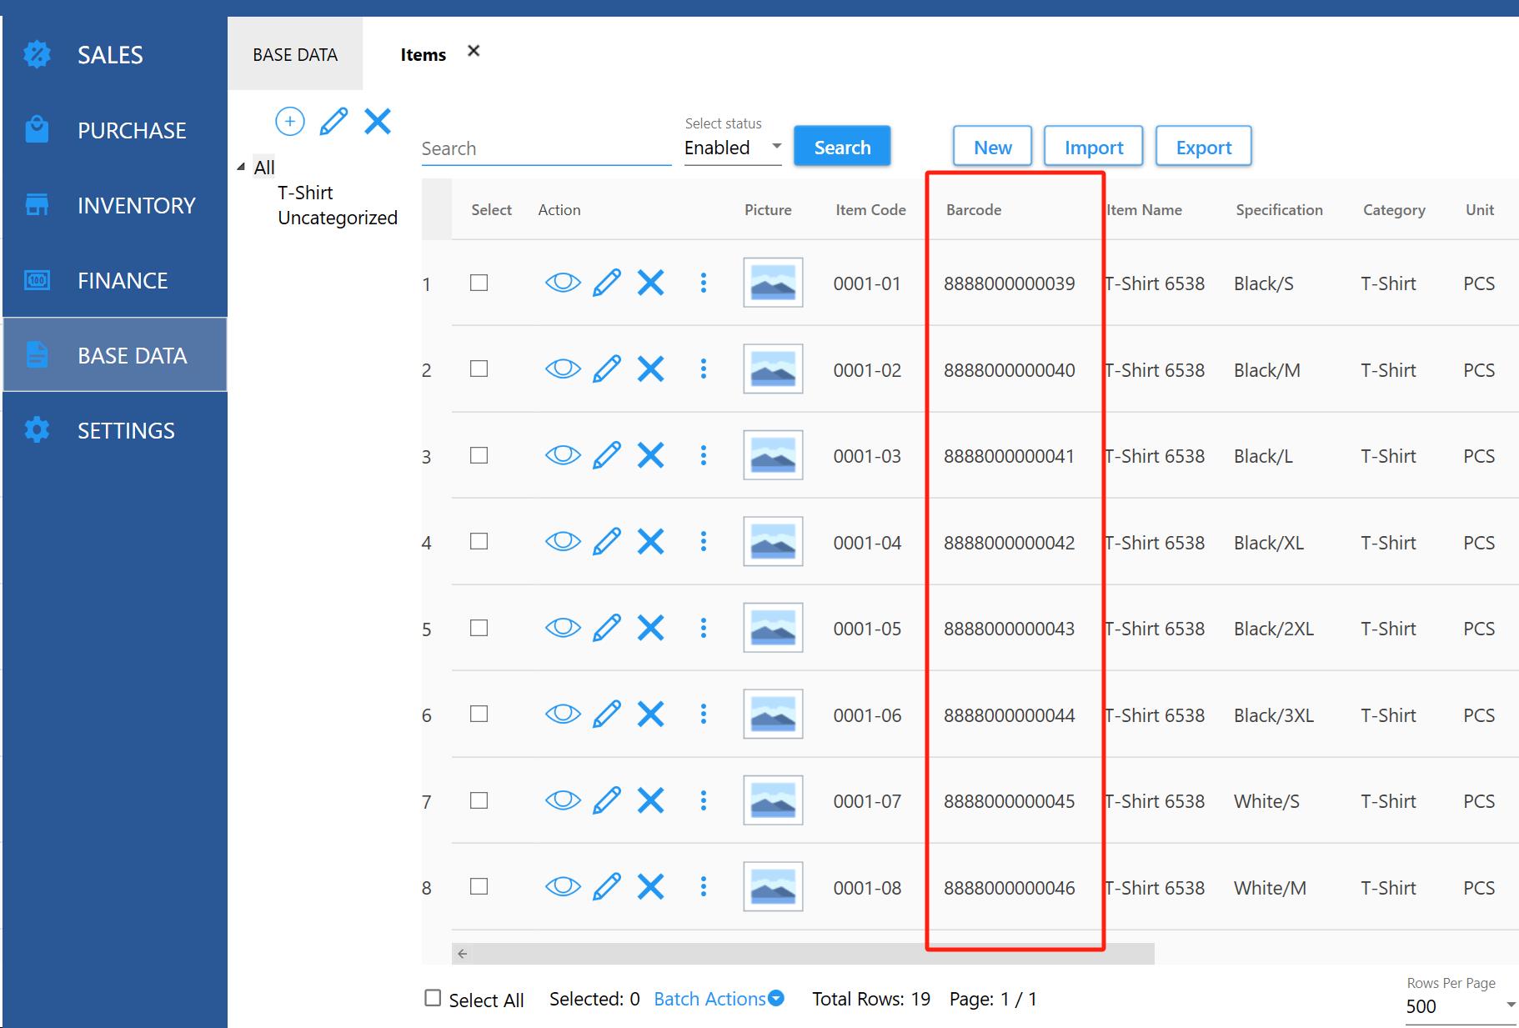Switch to the BASE DATA tab
Image resolution: width=1519 pixels, height=1028 pixels.
[x=295, y=55]
